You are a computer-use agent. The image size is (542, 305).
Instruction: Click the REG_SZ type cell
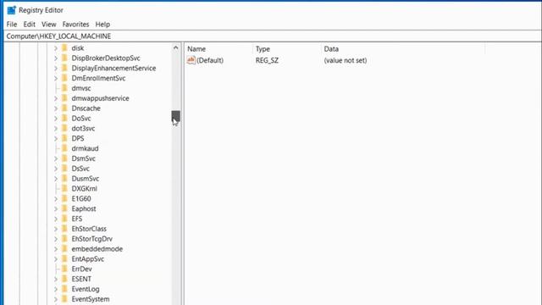click(268, 60)
